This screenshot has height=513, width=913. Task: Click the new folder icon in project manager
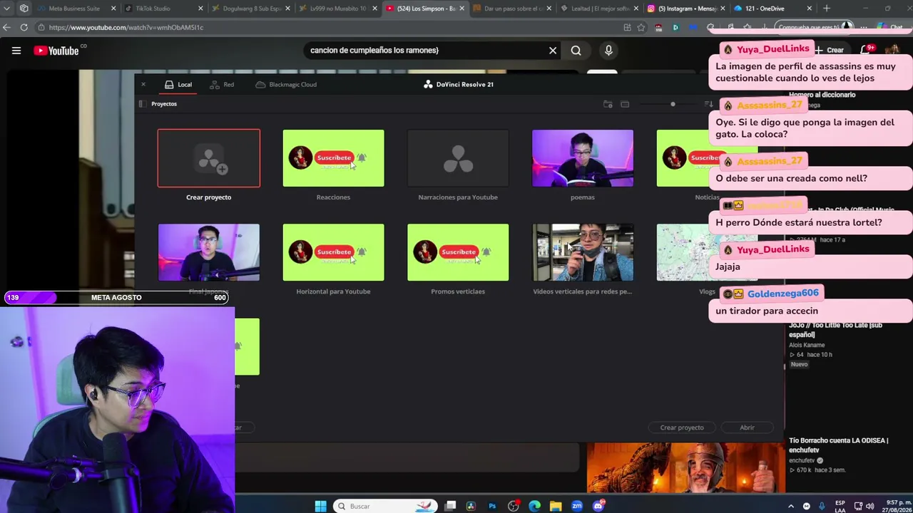[608, 104]
